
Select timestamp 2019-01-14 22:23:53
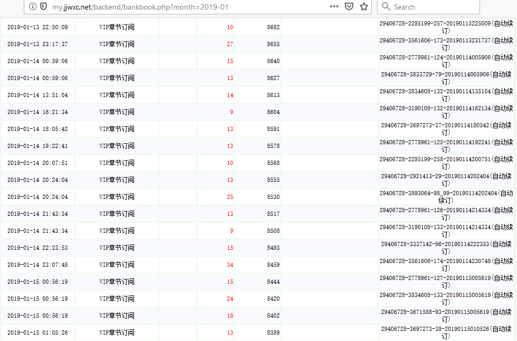click(x=38, y=248)
